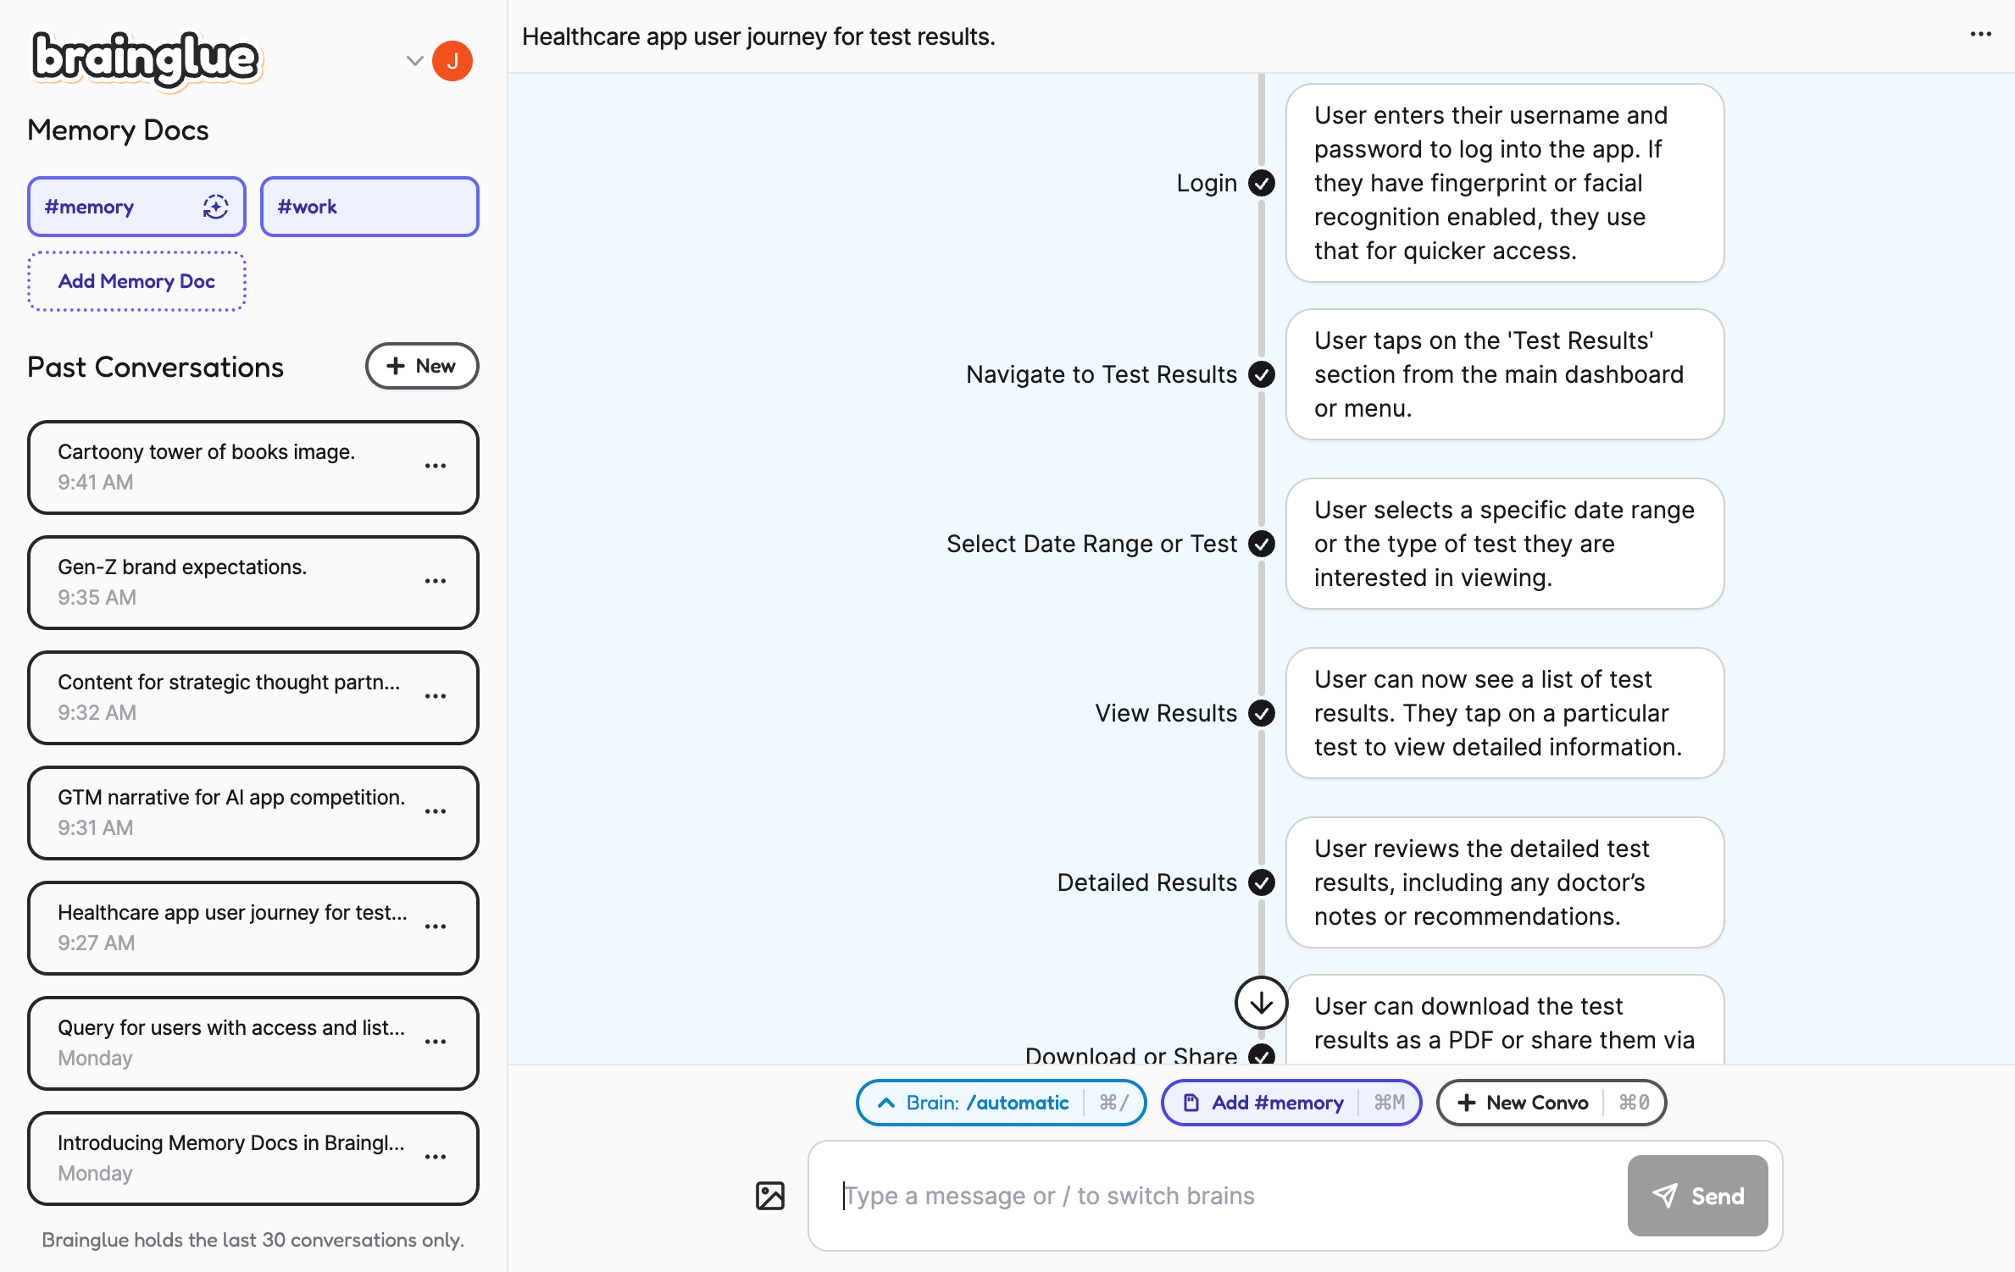Open the user avatar menu

point(453,60)
